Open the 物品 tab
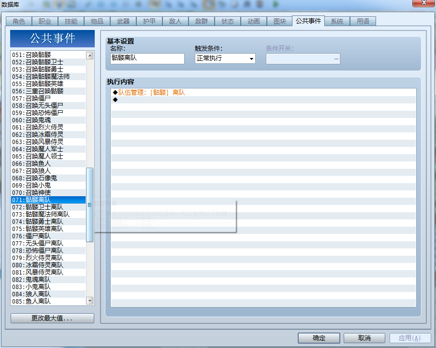The width and height of the screenshot is (436, 348). tap(97, 21)
